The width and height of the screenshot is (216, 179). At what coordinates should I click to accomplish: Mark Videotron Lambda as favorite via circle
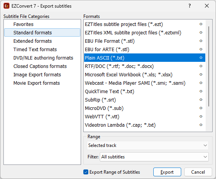[201, 125]
